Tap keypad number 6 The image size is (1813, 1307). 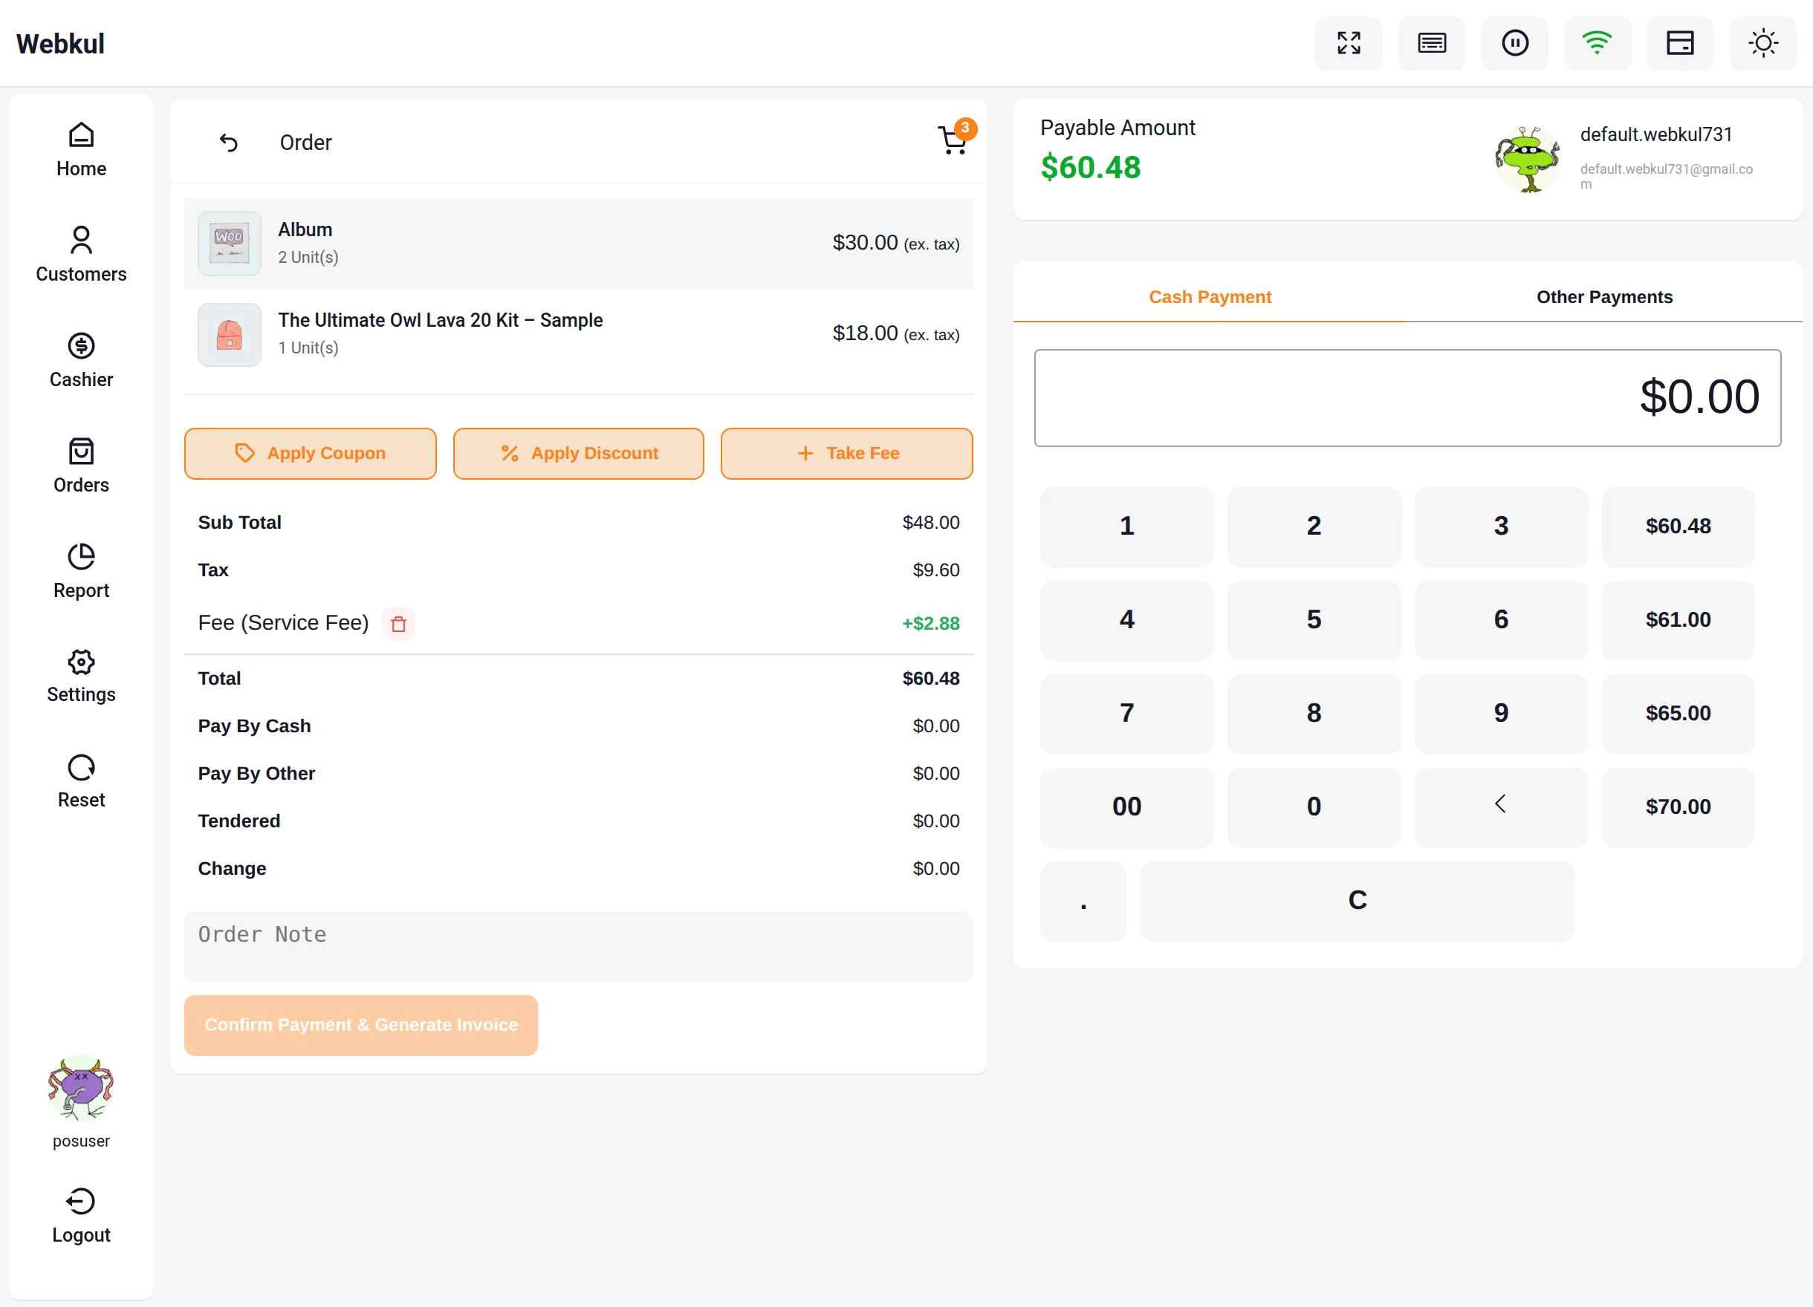(1500, 620)
